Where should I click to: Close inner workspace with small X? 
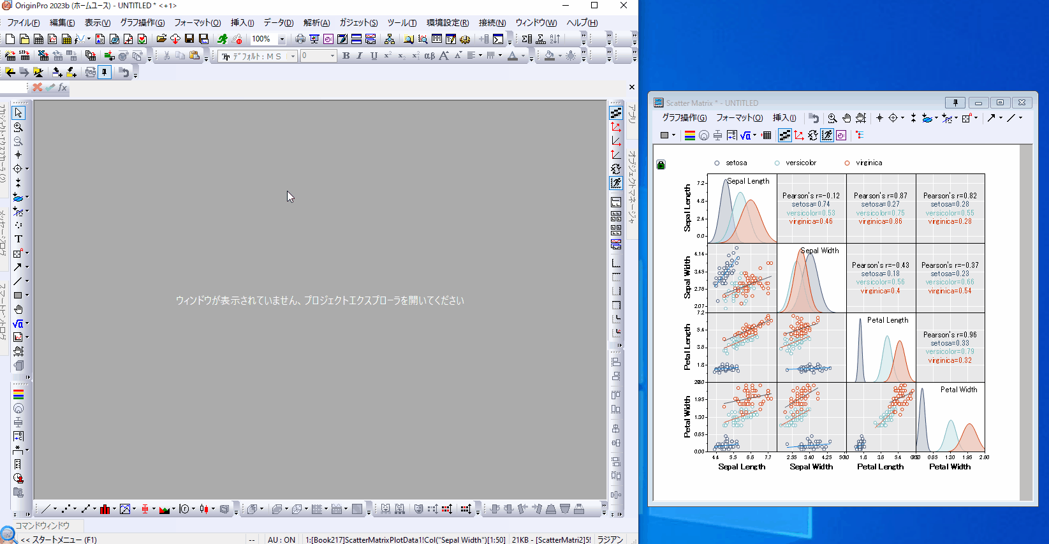coord(632,87)
